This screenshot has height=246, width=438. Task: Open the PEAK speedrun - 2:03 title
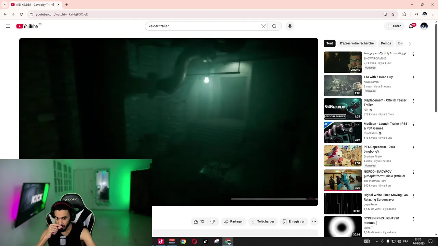click(379, 149)
